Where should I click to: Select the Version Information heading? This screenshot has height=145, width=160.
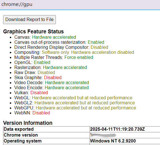pos(28,123)
